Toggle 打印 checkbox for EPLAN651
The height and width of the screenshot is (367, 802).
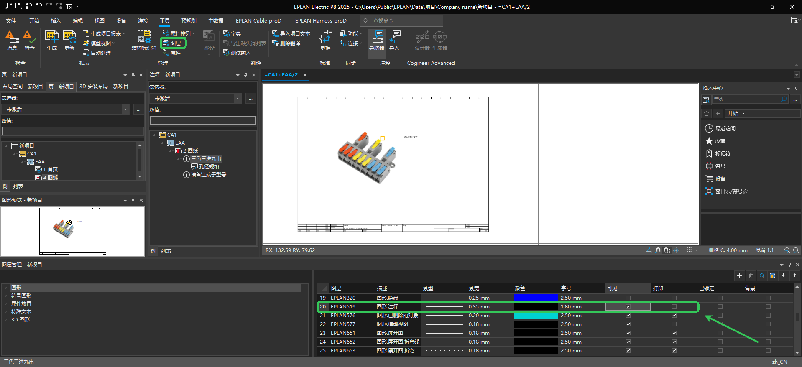point(674,333)
